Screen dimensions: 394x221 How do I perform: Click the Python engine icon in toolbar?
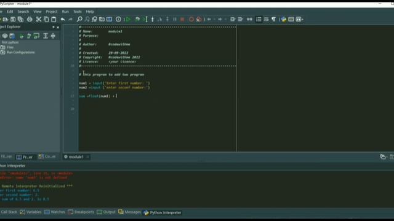click(x=283, y=19)
